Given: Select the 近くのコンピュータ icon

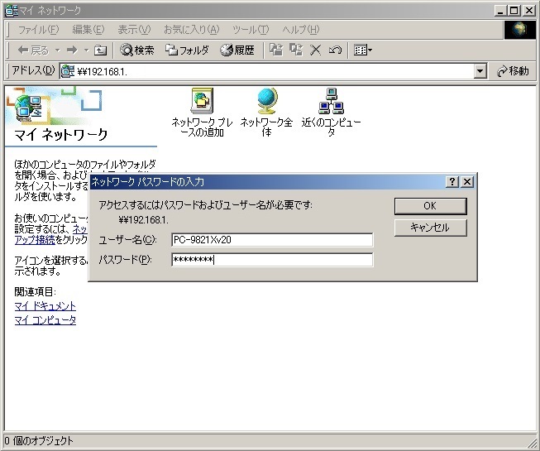Looking at the screenshot, I should (331, 101).
